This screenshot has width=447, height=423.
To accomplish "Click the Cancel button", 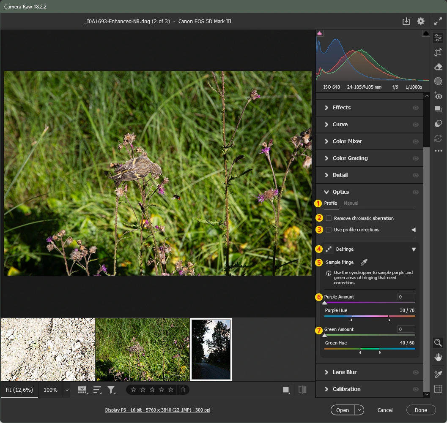I will point(385,410).
